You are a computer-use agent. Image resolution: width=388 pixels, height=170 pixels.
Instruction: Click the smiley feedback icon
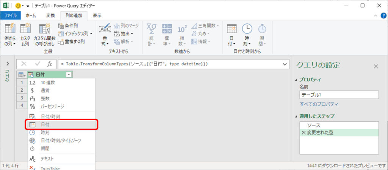tap(18, 5)
